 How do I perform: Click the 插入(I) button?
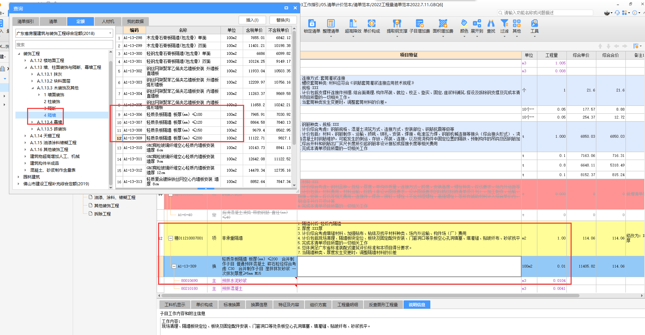(x=252, y=20)
